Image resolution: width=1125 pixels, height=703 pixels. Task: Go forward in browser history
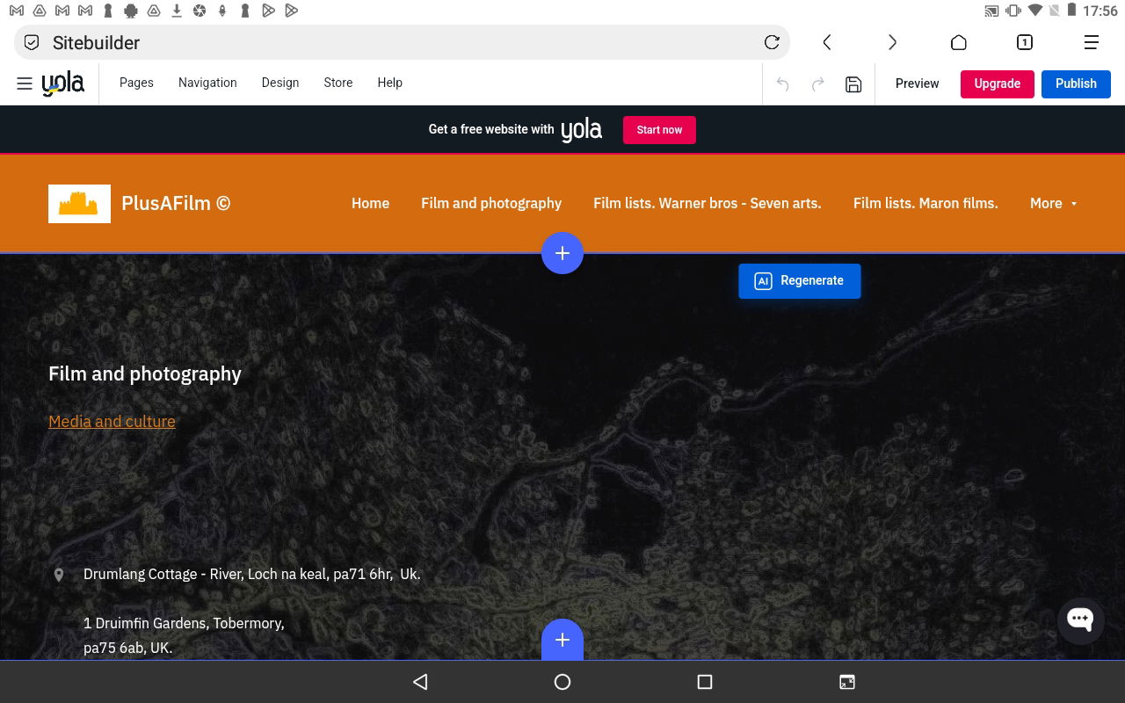tap(892, 42)
